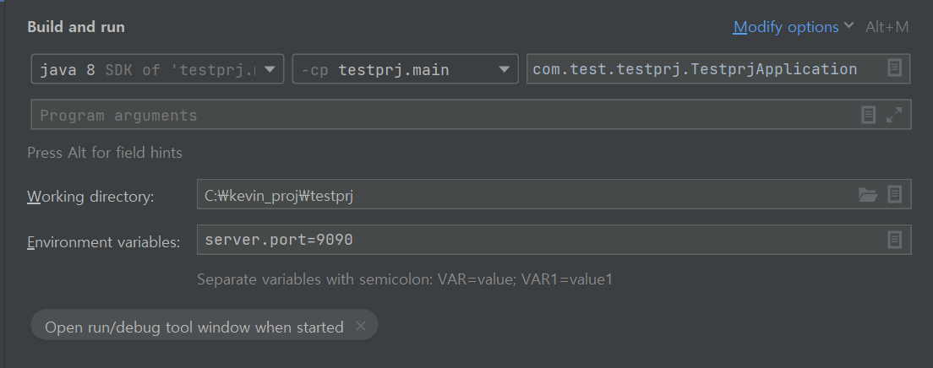Focus the TestprjApplication main class field
Viewport: 933px width, 368px height.
click(718, 69)
